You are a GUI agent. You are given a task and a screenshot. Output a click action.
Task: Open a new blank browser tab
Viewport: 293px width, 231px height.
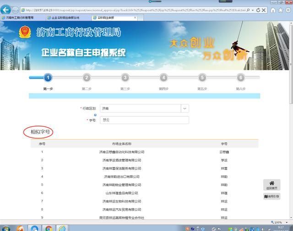[x=141, y=18]
